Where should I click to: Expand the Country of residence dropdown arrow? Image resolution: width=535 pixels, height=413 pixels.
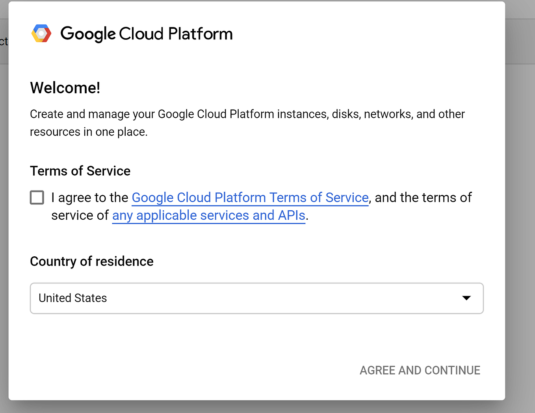[466, 298]
